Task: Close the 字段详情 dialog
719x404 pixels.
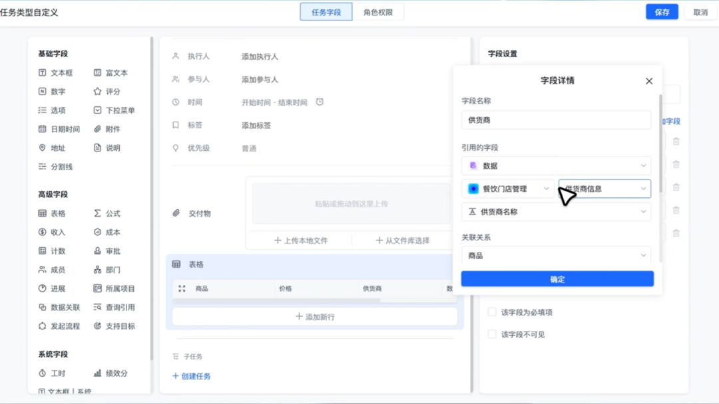Action: point(649,81)
